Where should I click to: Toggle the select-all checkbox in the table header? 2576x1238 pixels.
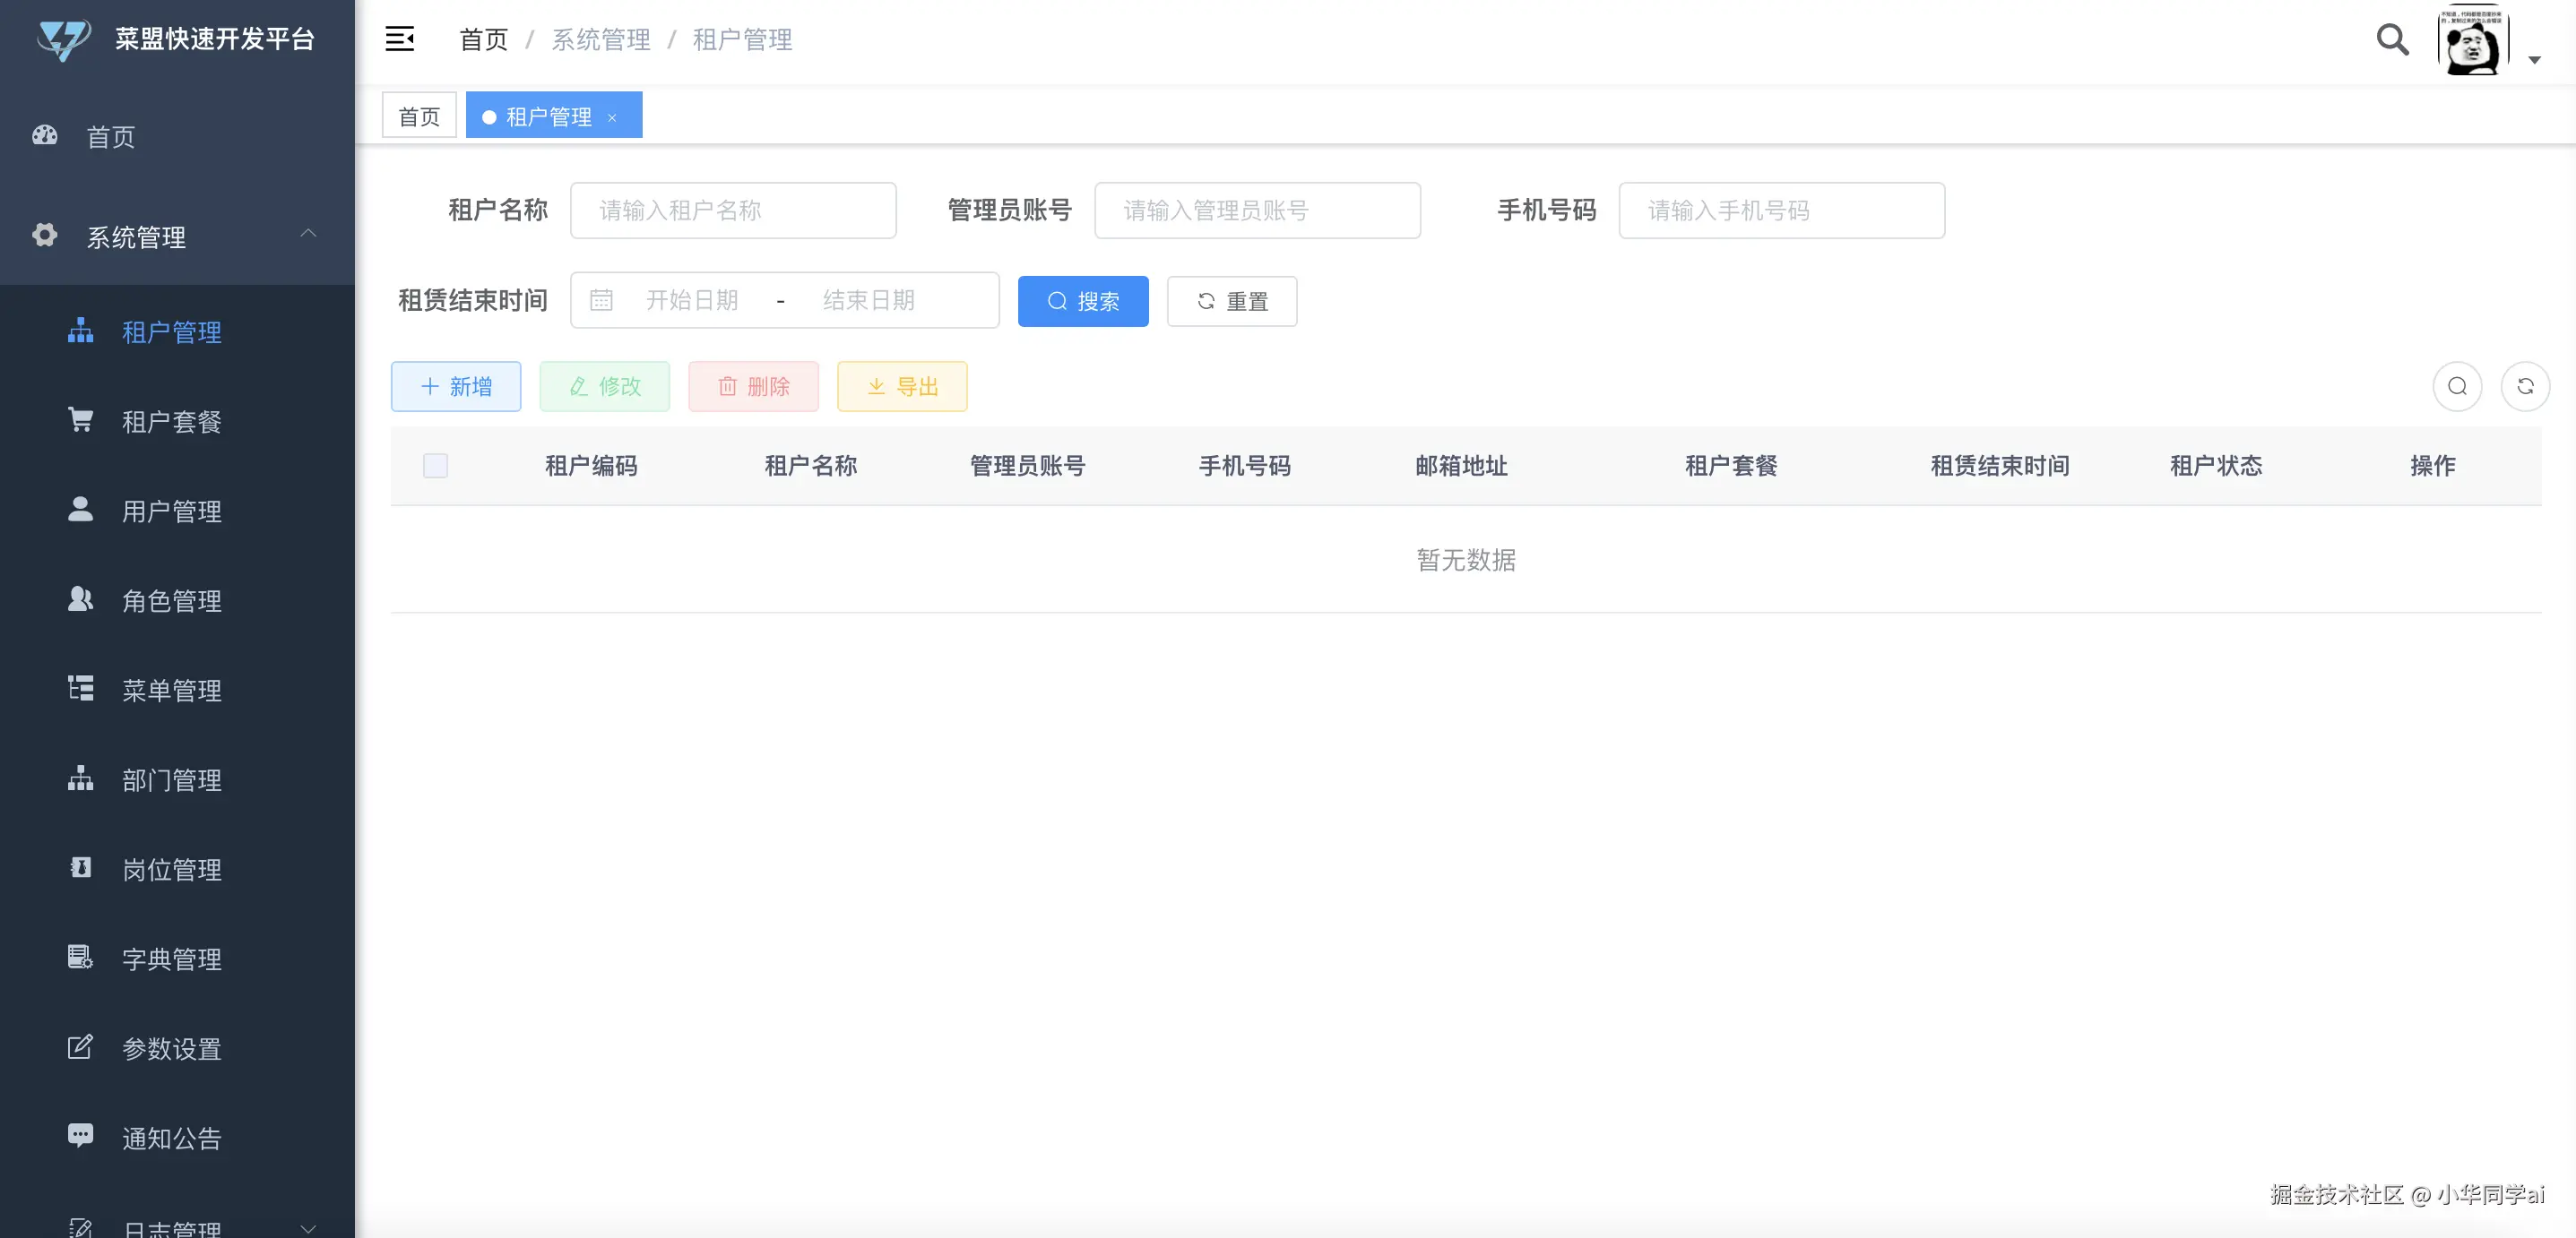[x=435, y=466]
